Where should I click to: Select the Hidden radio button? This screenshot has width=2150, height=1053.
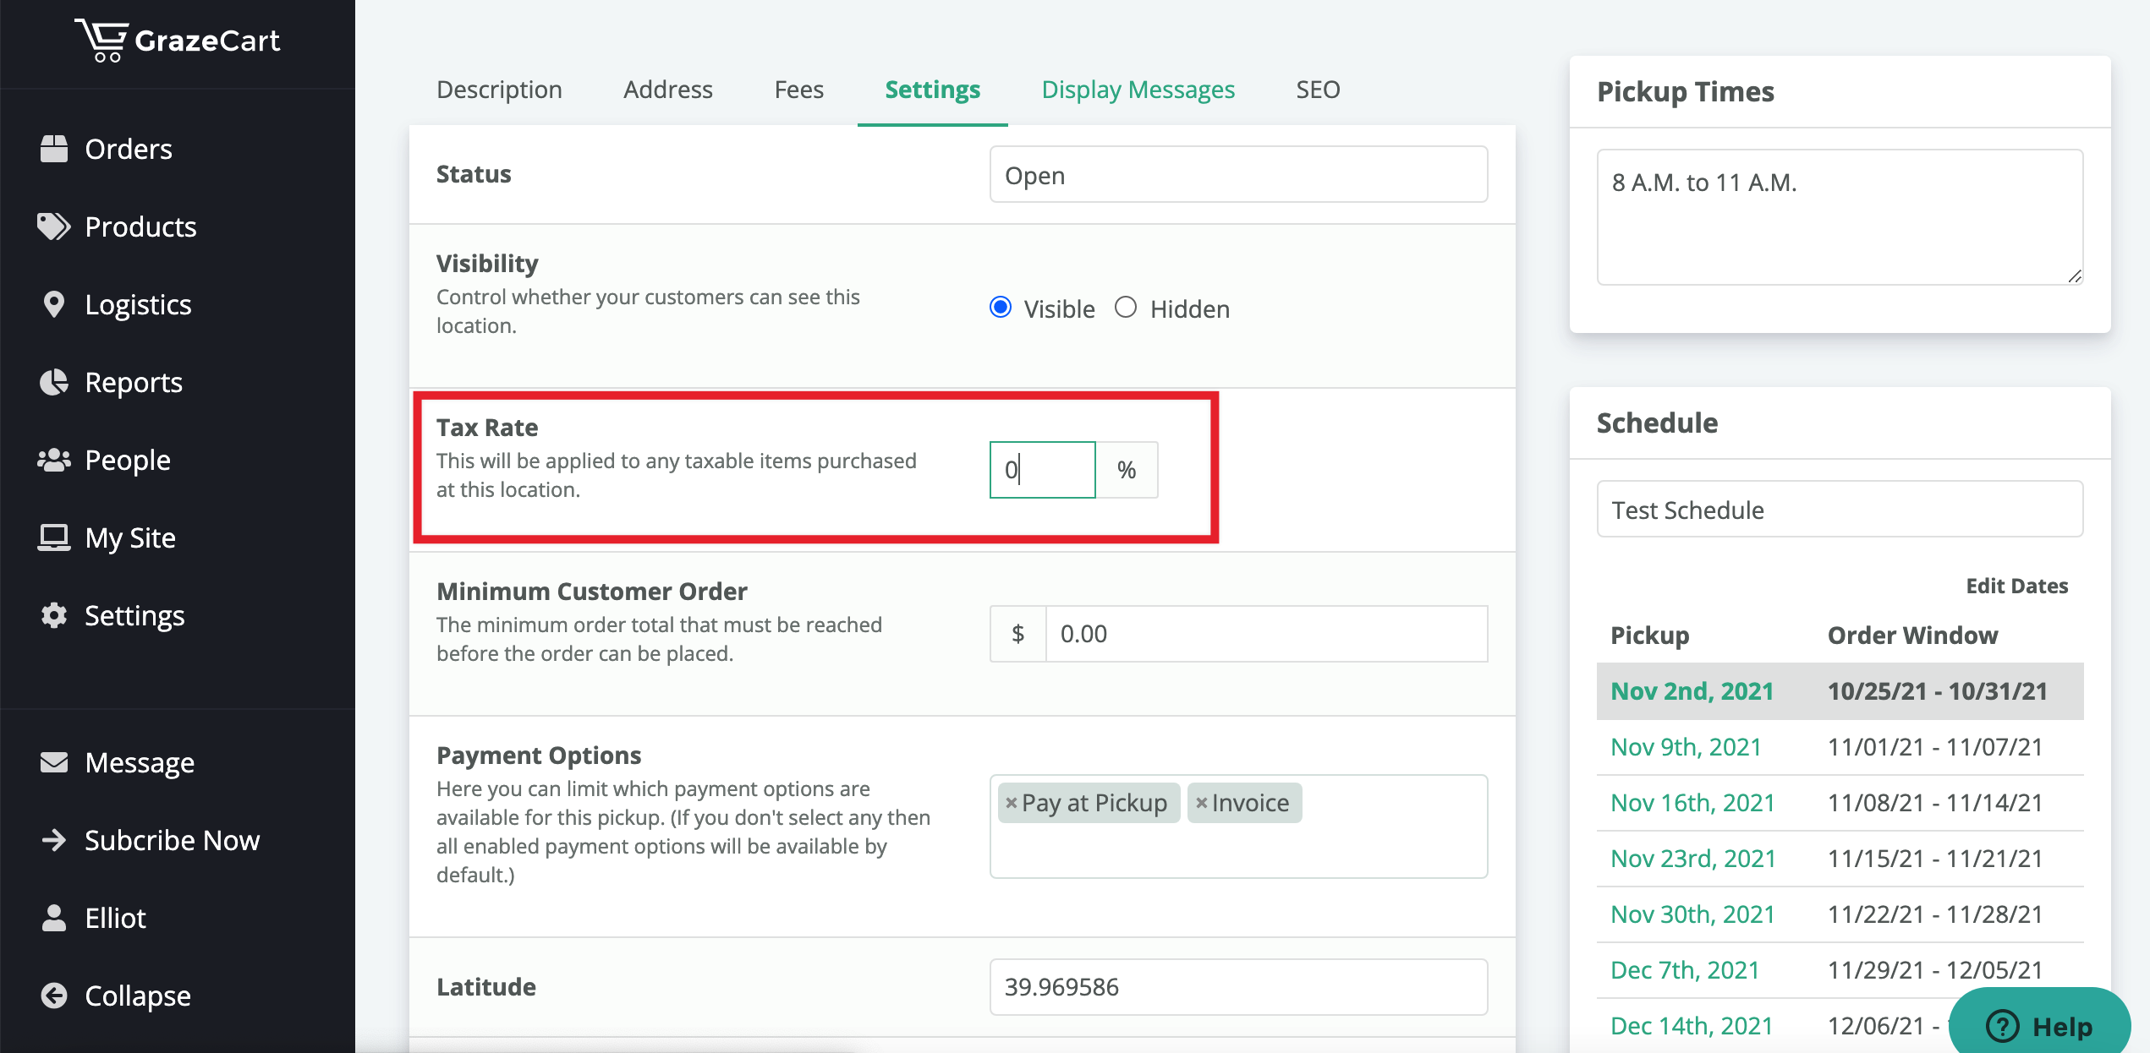pyautogui.click(x=1126, y=308)
